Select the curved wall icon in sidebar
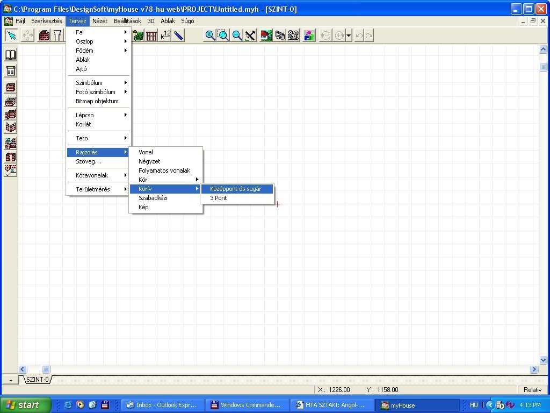550x413 pixels. click(11, 127)
